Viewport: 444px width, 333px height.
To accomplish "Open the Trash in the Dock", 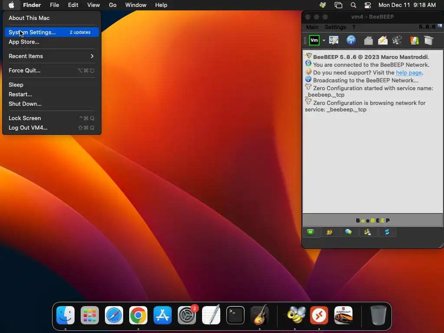I will (x=378, y=315).
